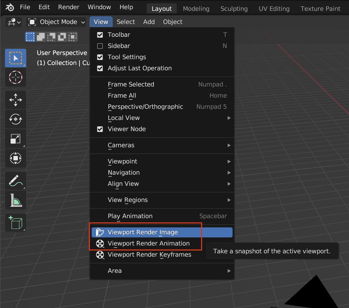
Task: Select the Measure tool
Action: [x=15, y=200]
